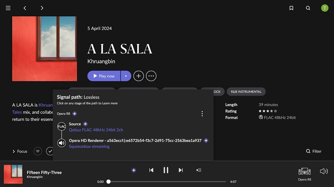Open the Khruangbin artist link in description

click(46, 105)
